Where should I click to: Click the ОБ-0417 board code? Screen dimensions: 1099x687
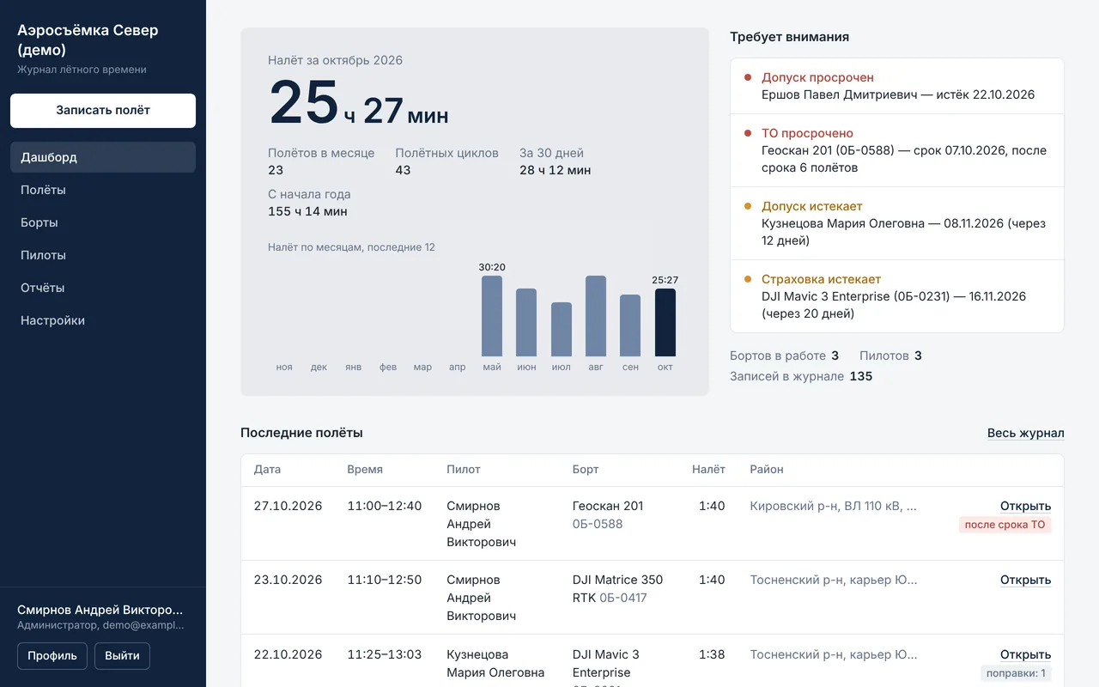click(623, 598)
